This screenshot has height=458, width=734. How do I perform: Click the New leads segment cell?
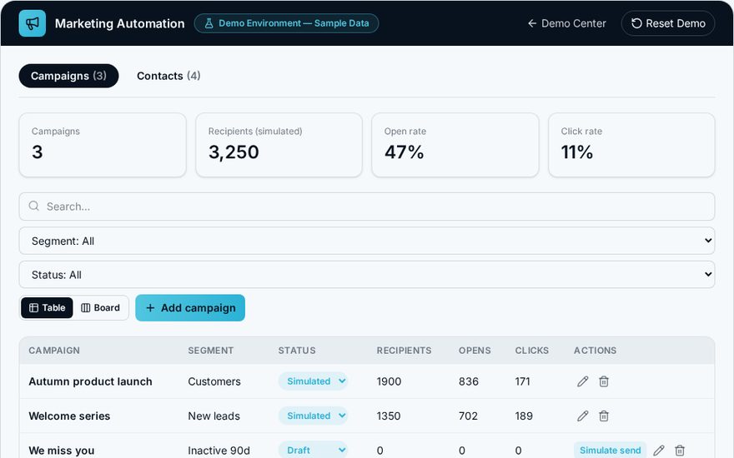pyautogui.click(x=214, y=416)
